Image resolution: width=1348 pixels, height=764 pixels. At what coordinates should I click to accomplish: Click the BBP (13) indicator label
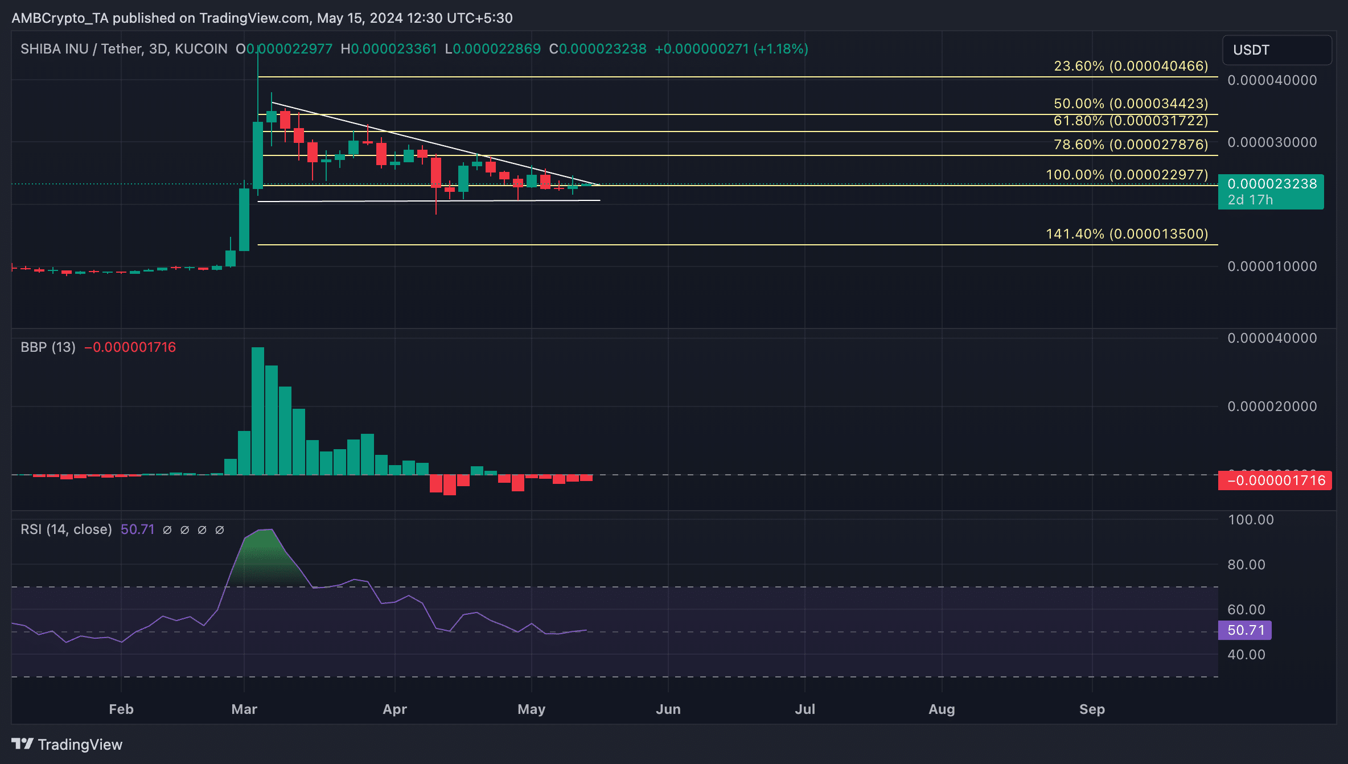pyautogui.click(x=48, y=347)
